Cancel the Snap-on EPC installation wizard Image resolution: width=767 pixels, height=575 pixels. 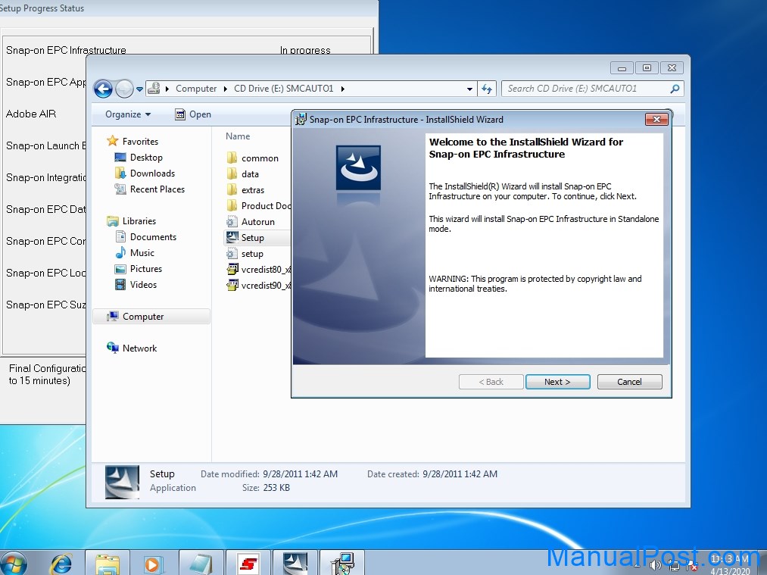629,382
